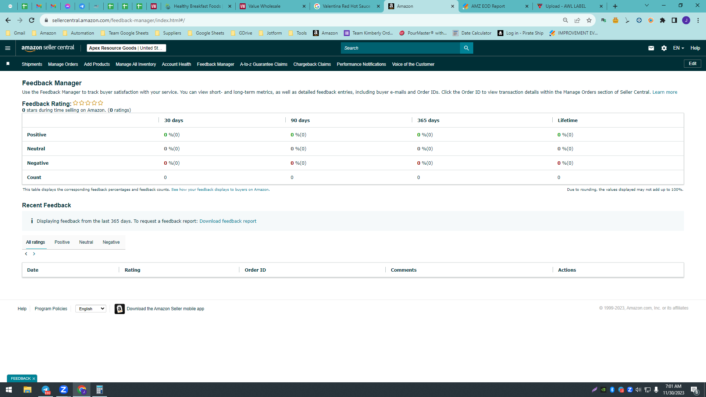Open the EN language dropdown
Viewport: 706px width, 397px height.
(678, 48)
